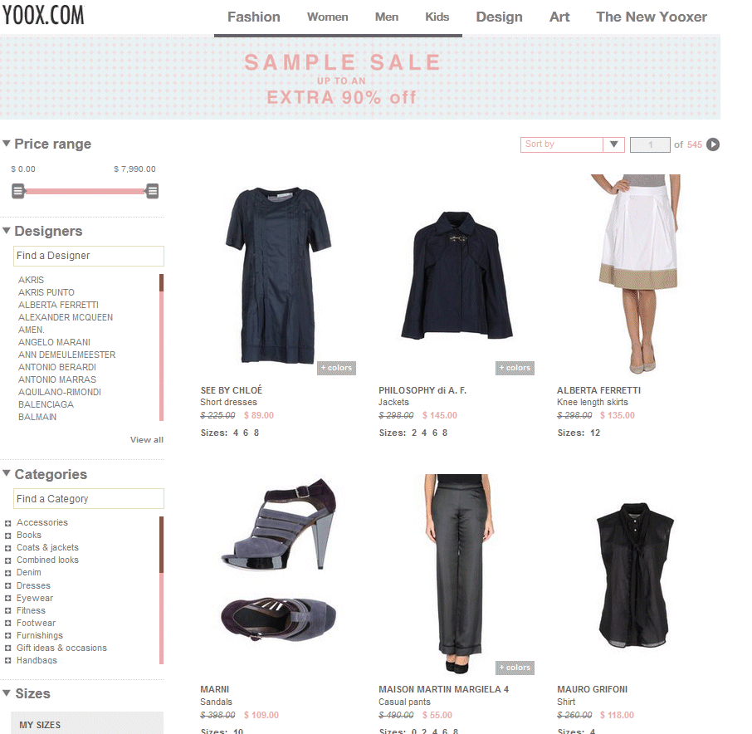Open the Women tab
The height and width of the screenshot is (734, 752).
point(328,17)
